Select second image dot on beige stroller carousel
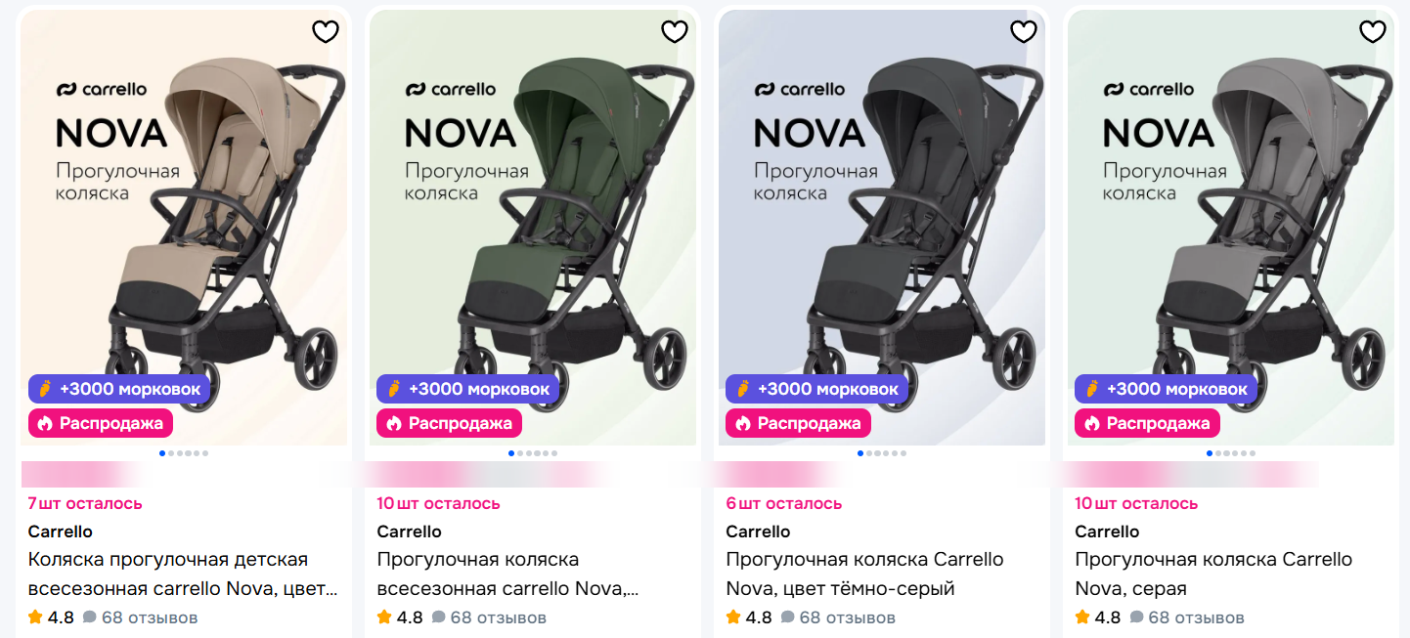Viewport: 1410px width, 638px height. 170,453
